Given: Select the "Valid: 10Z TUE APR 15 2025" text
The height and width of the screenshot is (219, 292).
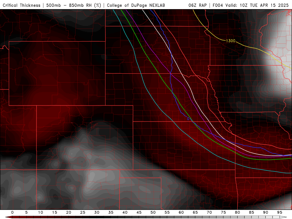Looking at the screenshot, I should (257, 5).
